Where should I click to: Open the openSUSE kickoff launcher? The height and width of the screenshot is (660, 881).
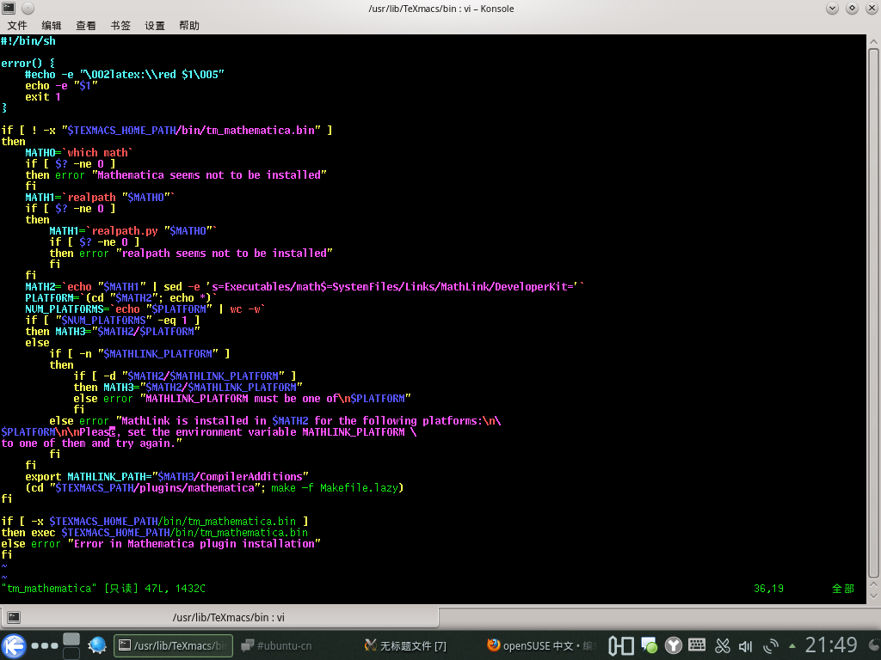point(14,646)
